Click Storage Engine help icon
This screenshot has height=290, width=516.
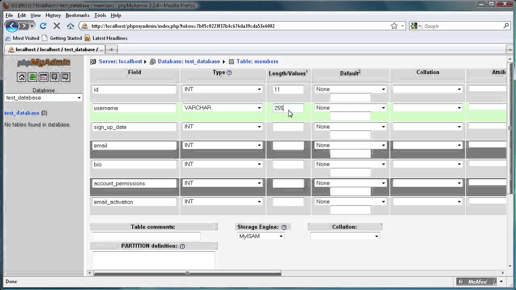coord(284,227)
